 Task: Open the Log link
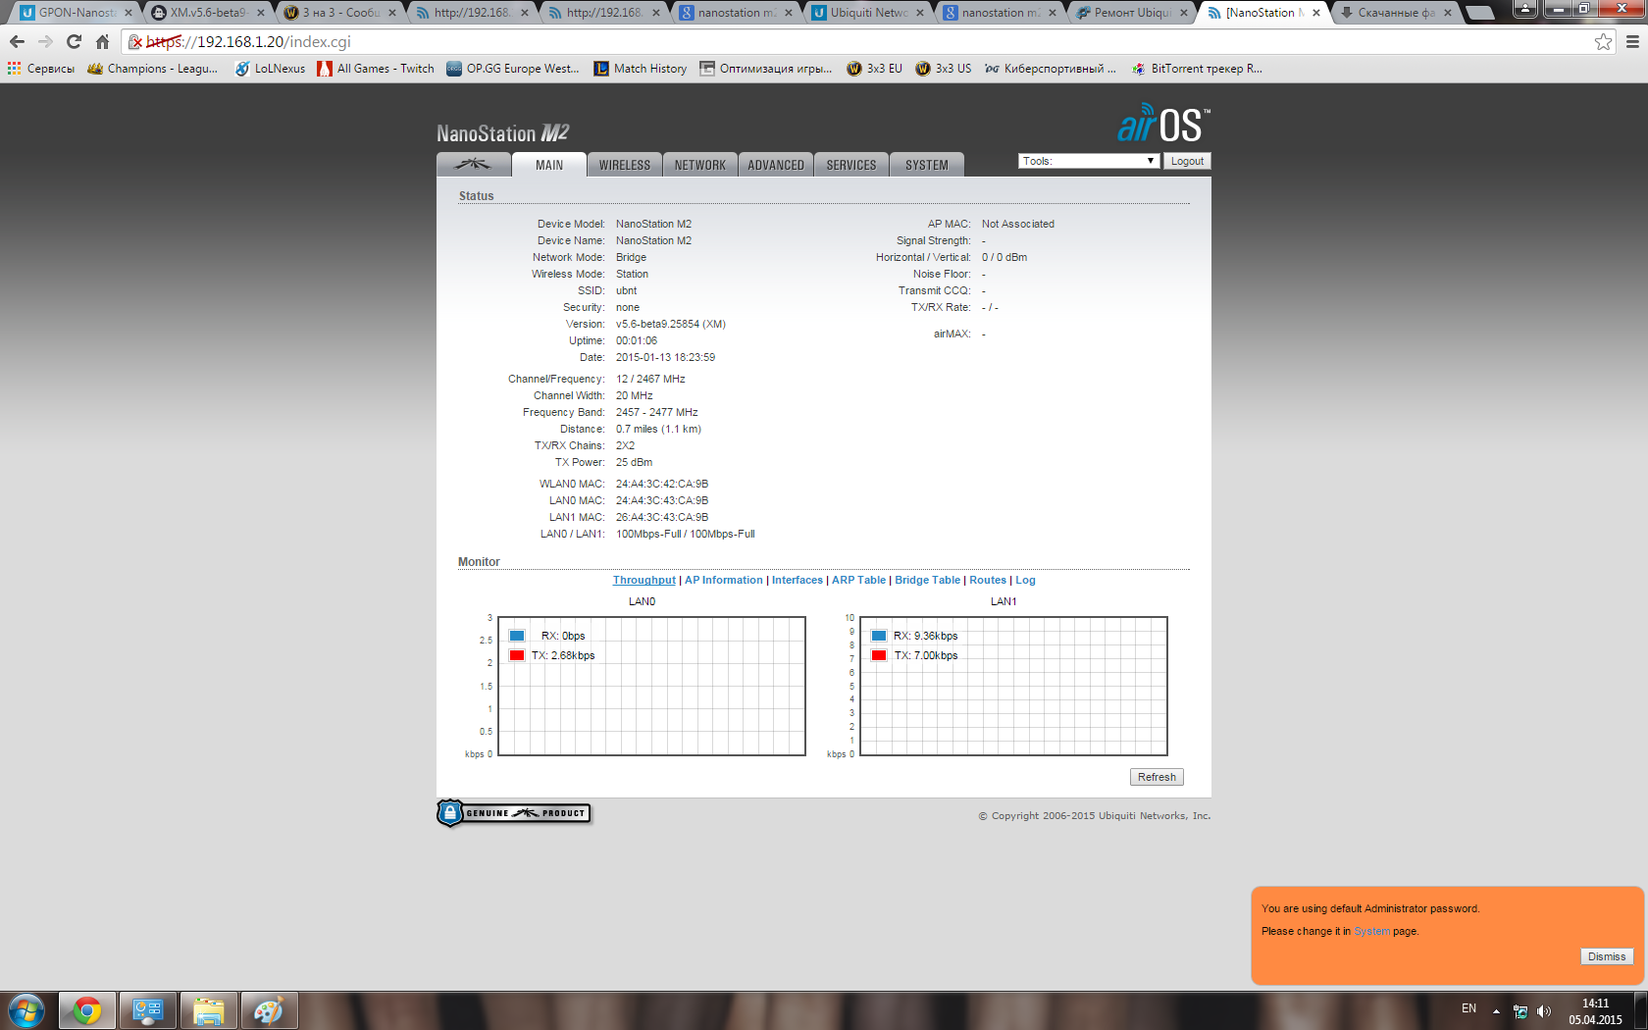click(x=1025, y=580)
